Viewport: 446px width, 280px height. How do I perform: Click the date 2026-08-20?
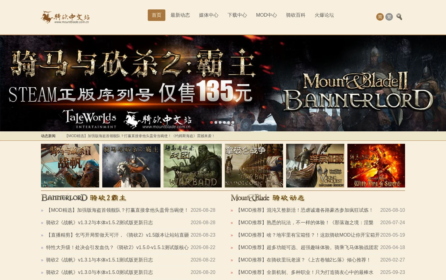click(203, 272)
